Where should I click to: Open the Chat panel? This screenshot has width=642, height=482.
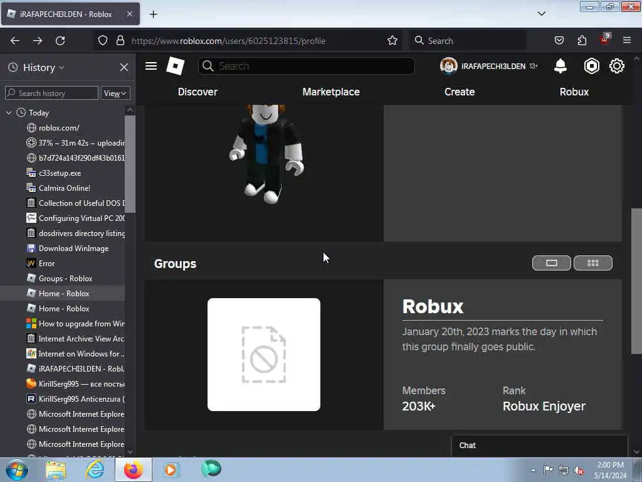(x=540, y=446)
